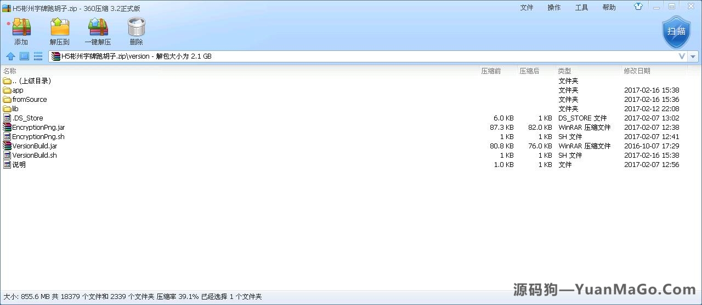
Task: Select the 'lib' folder name
Action: 15,108
